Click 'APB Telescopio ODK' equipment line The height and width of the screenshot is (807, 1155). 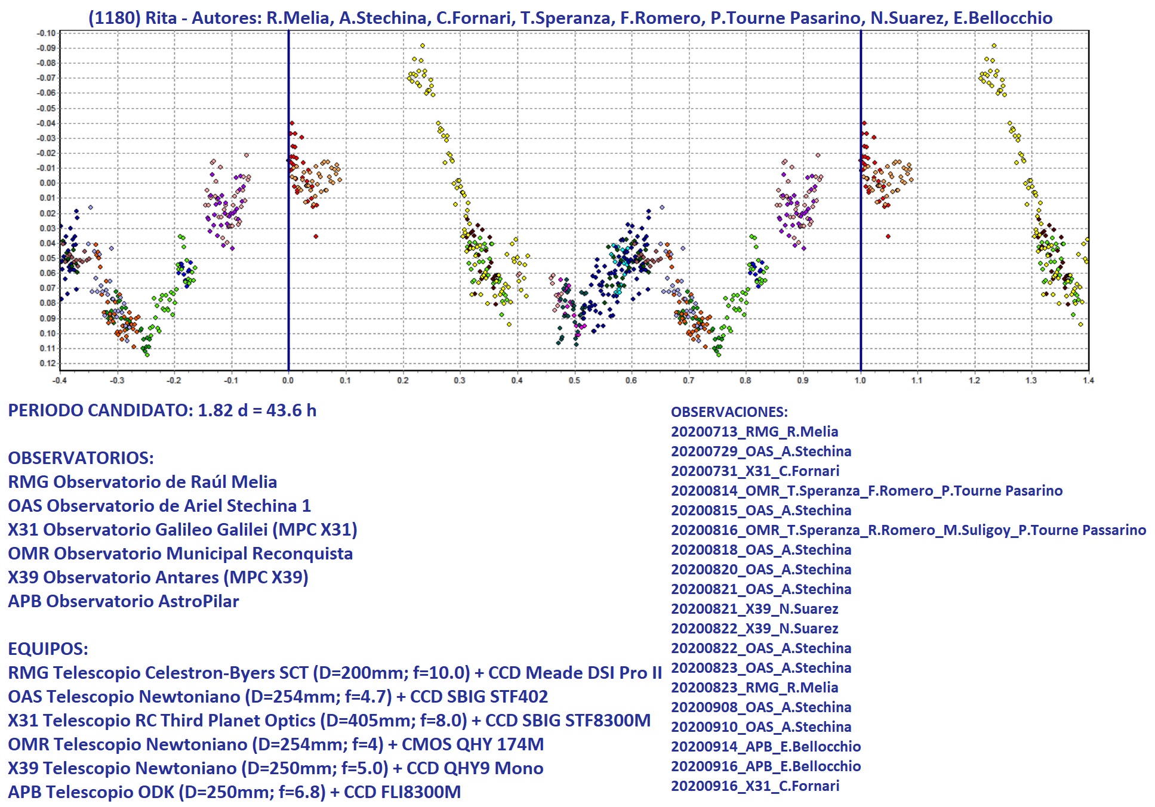coord(234,792)
